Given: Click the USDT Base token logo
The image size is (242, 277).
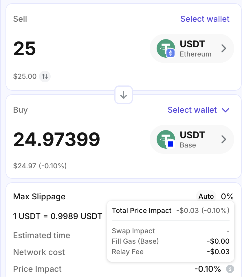Looking at the screenshot, I should 164,139.
